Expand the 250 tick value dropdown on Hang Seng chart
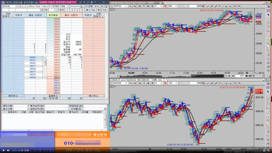The width and height of the screenshot is (272, 153). point(176,6)
